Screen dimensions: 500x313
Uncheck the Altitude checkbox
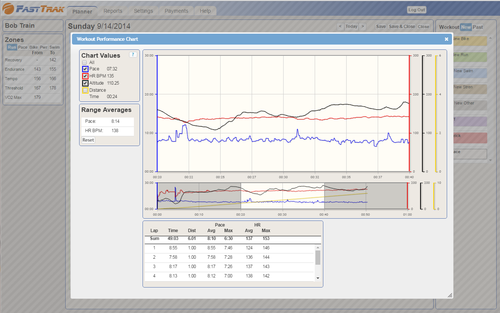pyautogui.click(x=85, y=83)
